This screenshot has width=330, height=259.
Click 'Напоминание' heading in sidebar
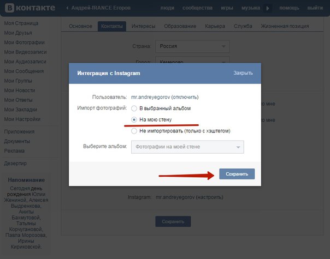tap(26, 180)
